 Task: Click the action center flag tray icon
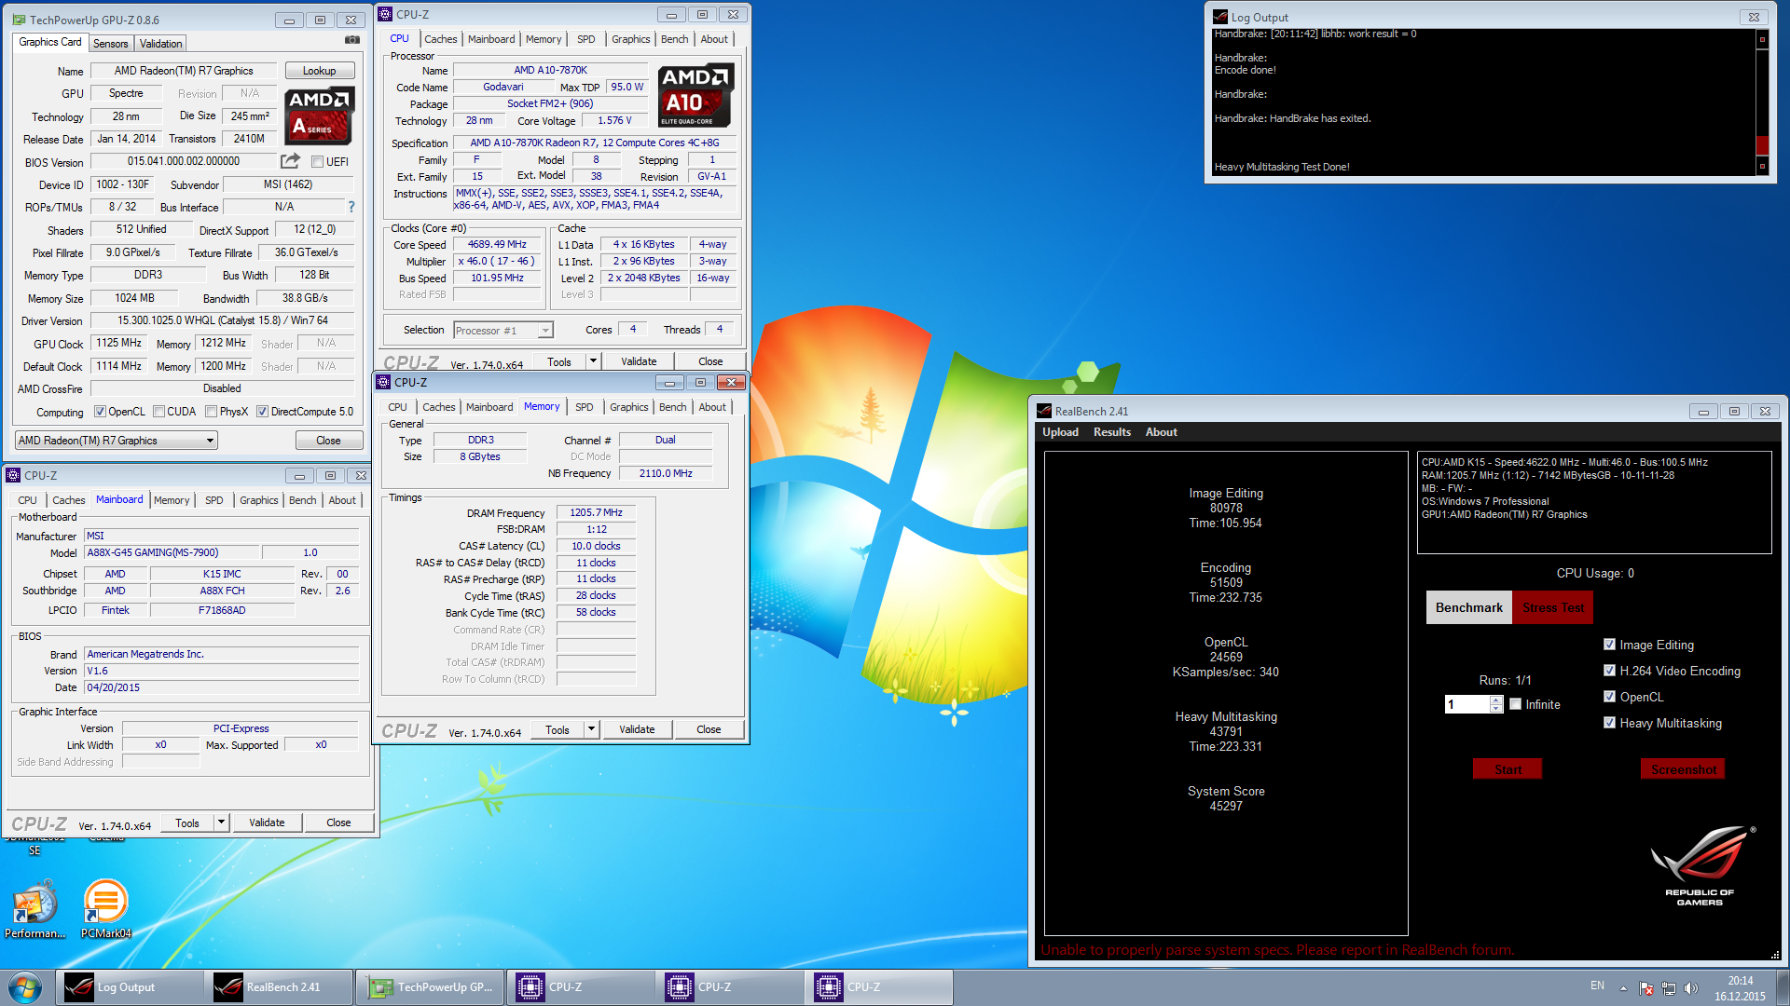[1646, 988]
